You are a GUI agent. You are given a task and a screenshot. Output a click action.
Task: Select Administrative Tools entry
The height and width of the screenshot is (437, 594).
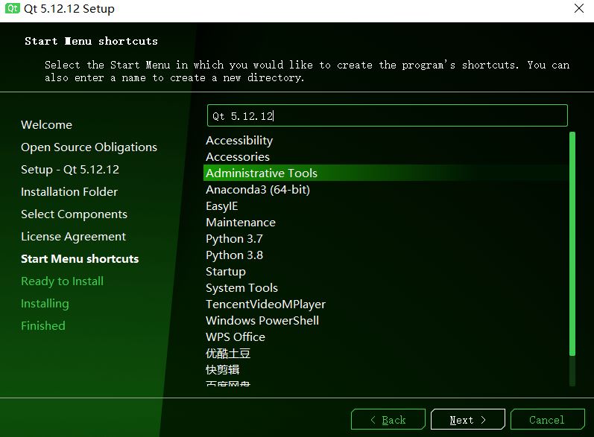click(x=386, y=173)
